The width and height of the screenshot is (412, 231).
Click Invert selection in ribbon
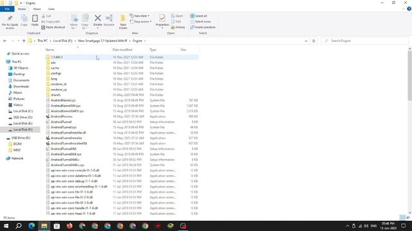tap(203, 27)
